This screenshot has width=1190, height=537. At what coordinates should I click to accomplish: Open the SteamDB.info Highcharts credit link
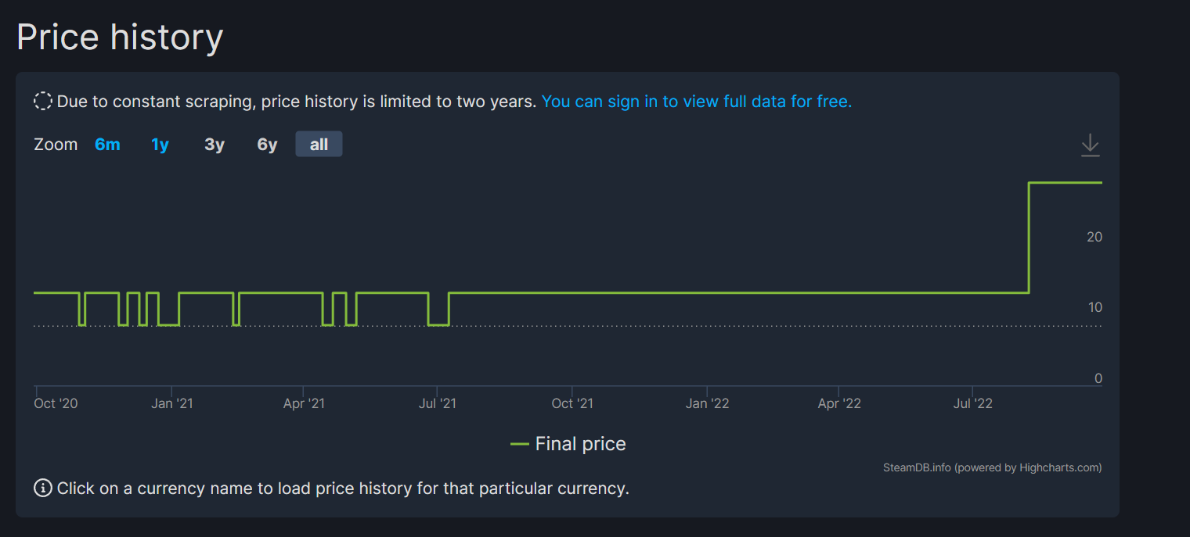tap(992, 467)
